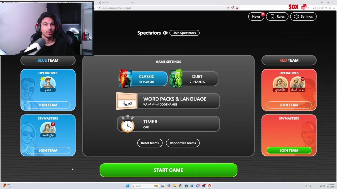Click the share icon in address bar
The width and height of the screenshot is (337, 189).
pos(227,8)
